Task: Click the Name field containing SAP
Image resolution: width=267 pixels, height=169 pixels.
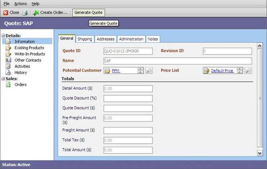Action: (178, 61)
